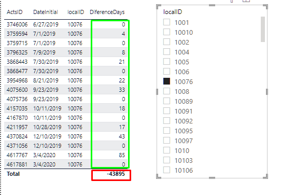Uncheck the 10076 localID checkbox

[166, 81]
